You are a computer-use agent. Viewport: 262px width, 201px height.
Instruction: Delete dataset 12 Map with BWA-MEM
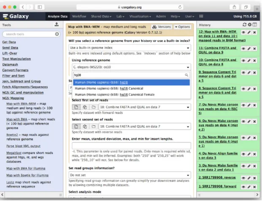[x=254, y=32]
